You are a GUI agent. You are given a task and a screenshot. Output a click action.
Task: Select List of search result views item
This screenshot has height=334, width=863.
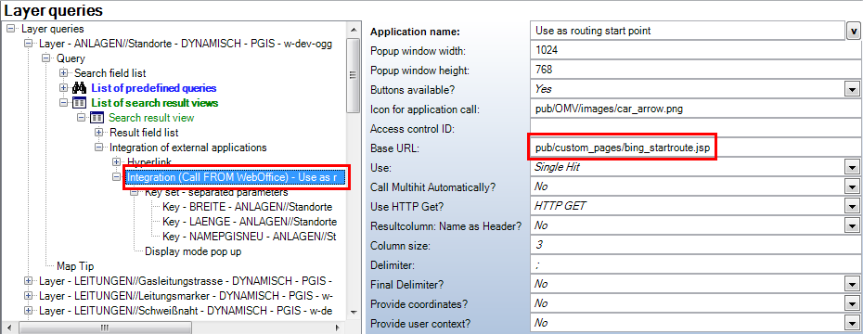click(155, 102)
